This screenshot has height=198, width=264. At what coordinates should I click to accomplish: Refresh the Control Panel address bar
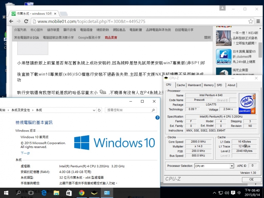click(99, 110)
